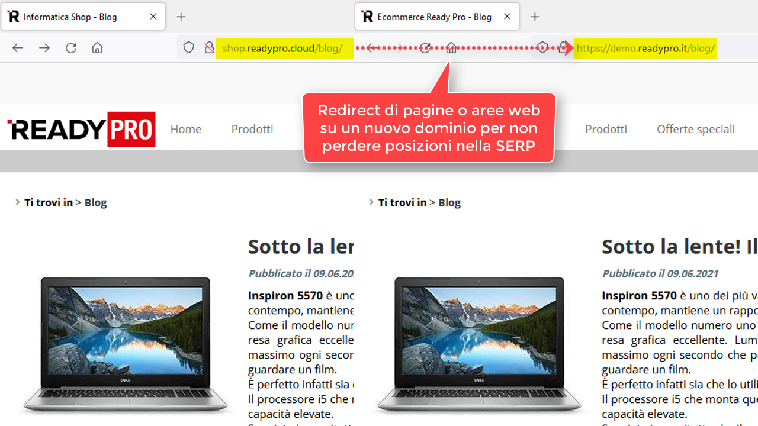Click Blog breadcrumb in right page
The image size is (758, 426).
click(x=449, y=202)
